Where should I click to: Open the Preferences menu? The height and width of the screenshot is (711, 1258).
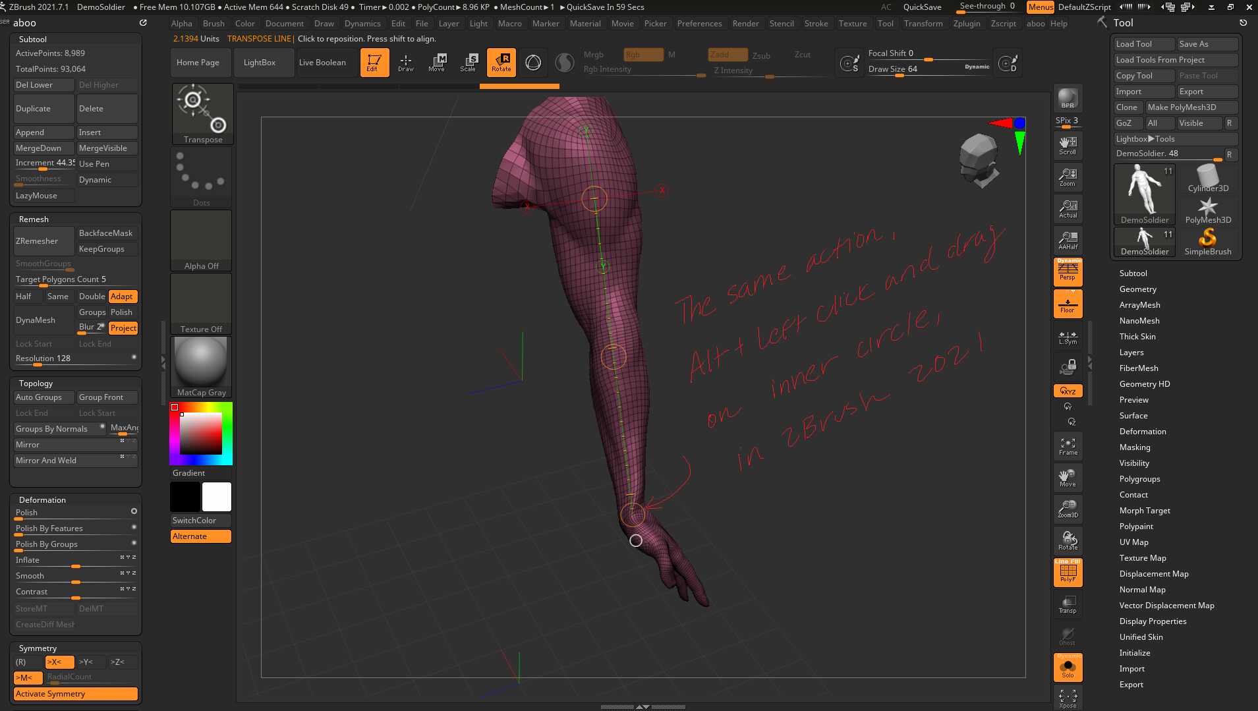(699, 24)
